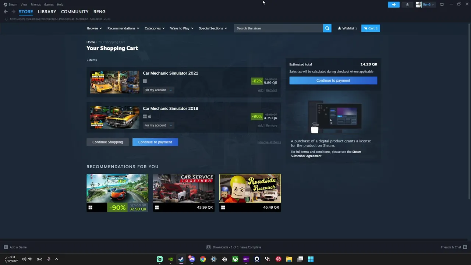
Task: Open the Games menu
Action: [49, 4]
